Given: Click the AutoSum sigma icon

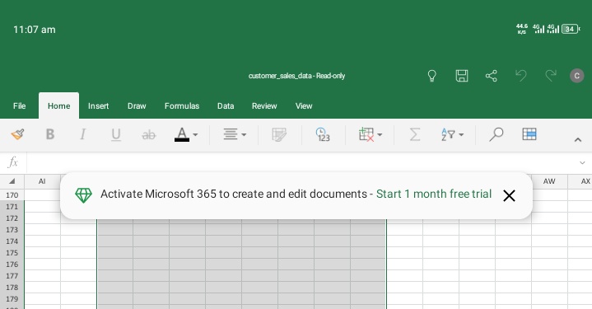Looking at the screenshot, I should [x=415, y=134].
